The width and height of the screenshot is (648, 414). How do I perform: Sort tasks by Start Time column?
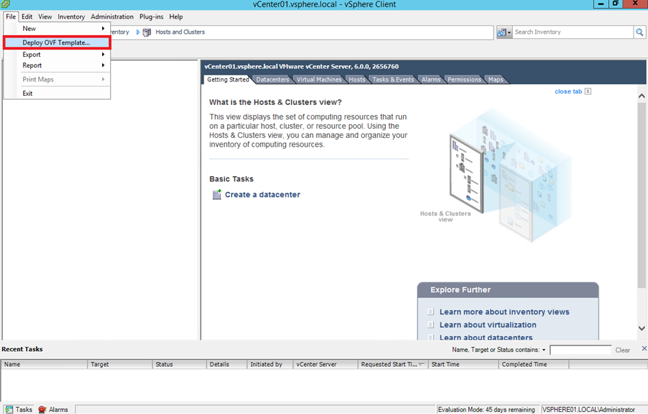point(464,365)
